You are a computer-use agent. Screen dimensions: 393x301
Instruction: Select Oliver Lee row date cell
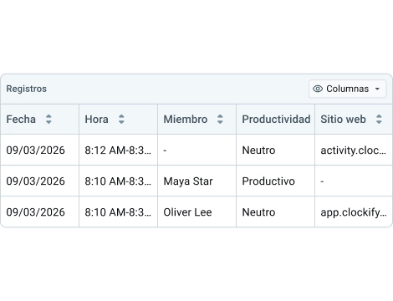39,212
